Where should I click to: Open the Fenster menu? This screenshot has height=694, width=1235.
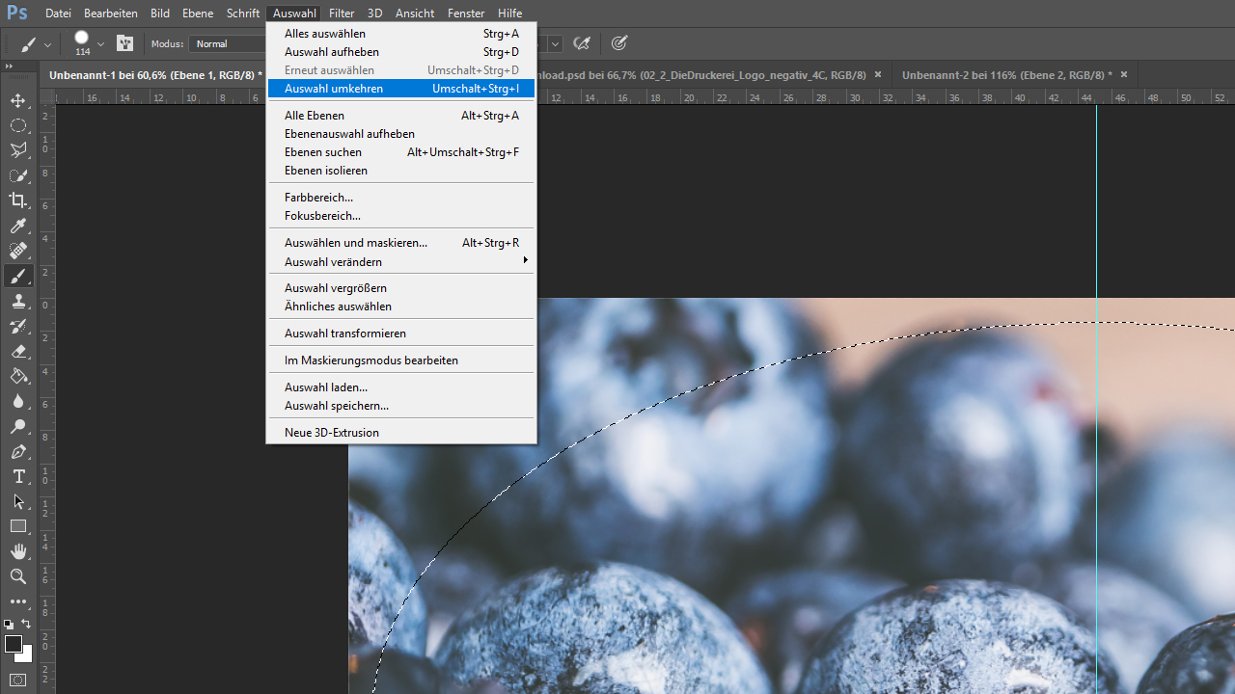[466, 13]
